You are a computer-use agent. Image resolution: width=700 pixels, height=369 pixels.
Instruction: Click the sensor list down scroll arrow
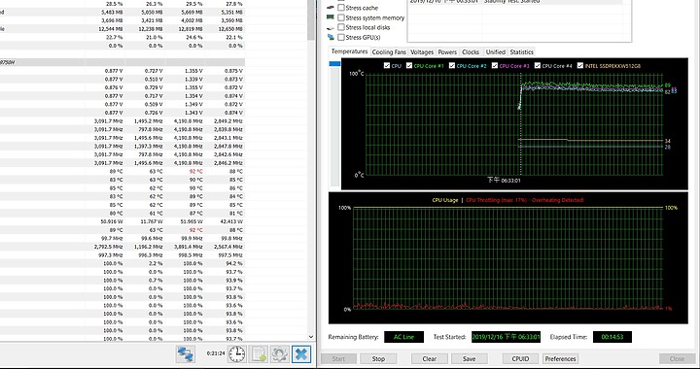pyautogui.click(x=311, y=337)
